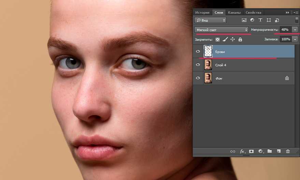Toggle the layer filtering switch
The width and height of the screenshot is (300, 180).
tap(296, 20)
